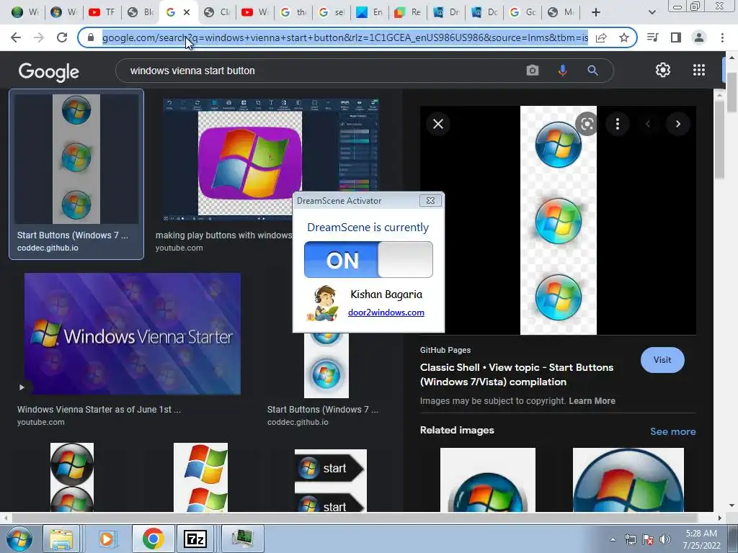Go to next image in preview
The image size is (738, 553).
tap(677, 124)
